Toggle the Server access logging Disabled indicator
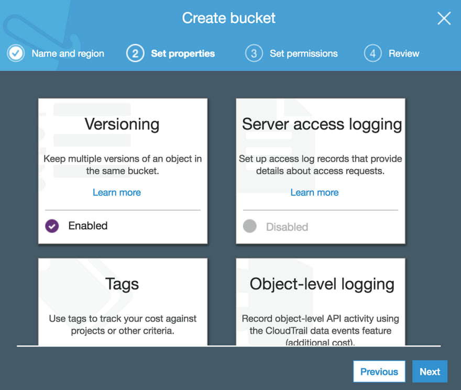This screenshot has width=461, height=390. pyautogui.click(x=249, y=226)
